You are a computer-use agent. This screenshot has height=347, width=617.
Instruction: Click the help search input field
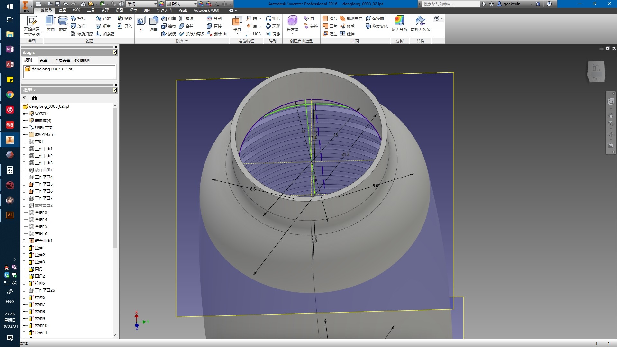pyautogui.click(x=450, y=4)
